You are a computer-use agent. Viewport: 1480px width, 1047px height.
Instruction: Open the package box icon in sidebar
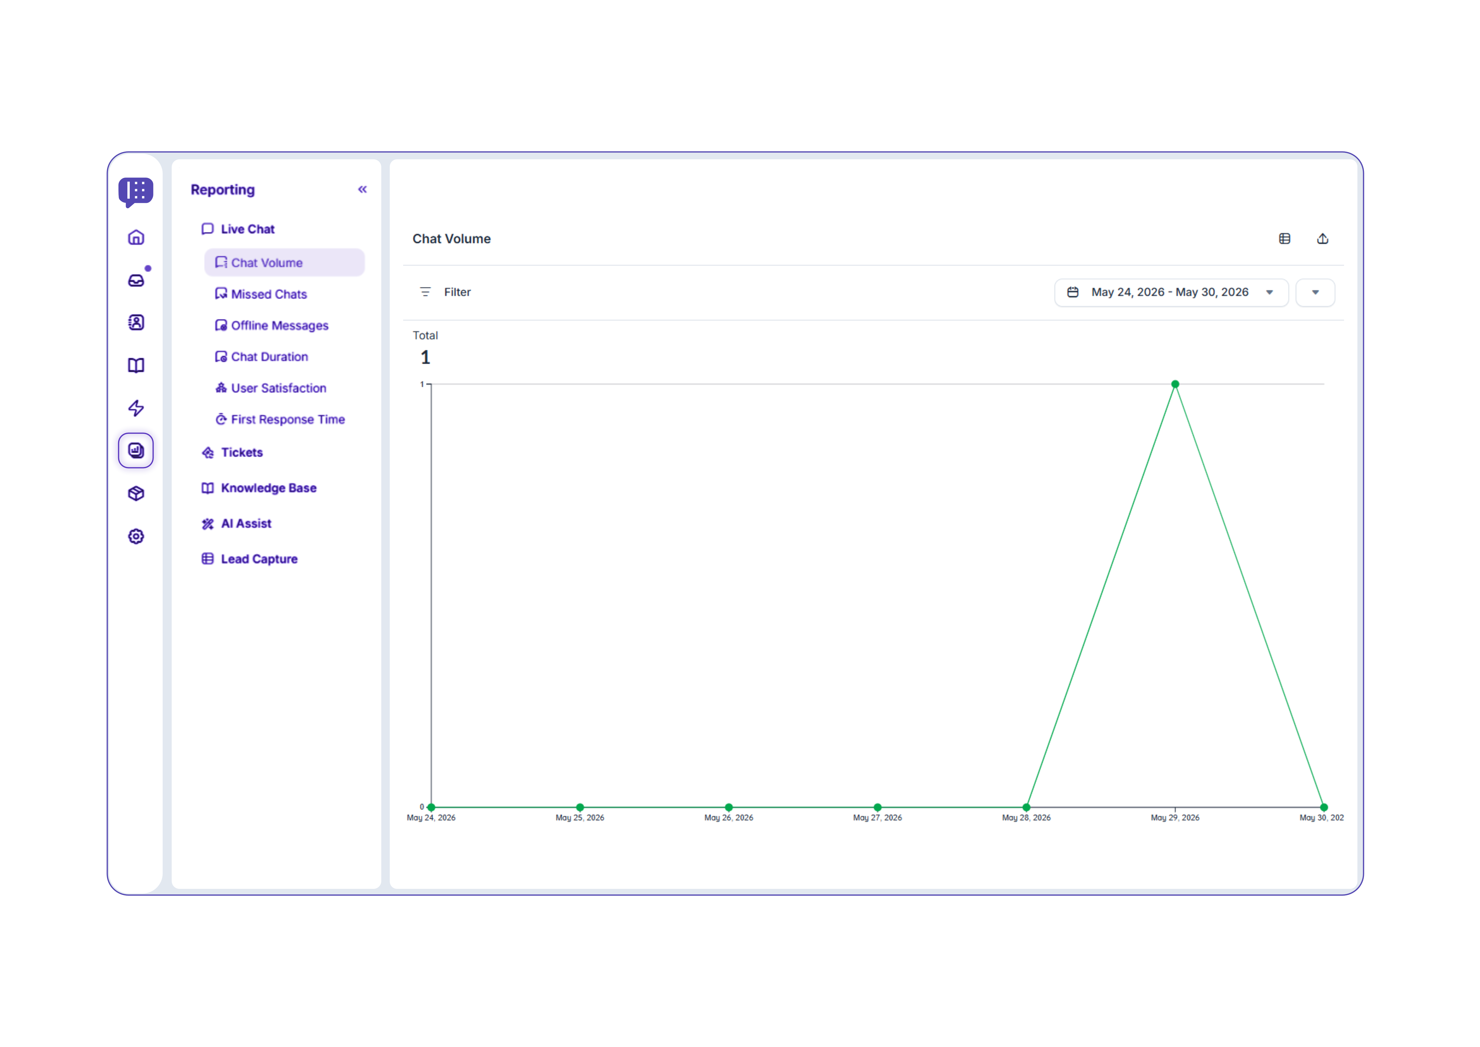click(x=136, y=494)
